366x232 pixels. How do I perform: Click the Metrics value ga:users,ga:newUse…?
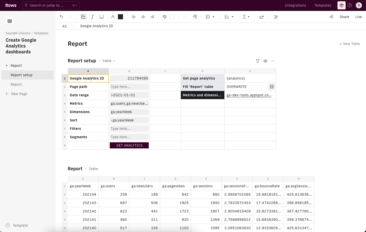129,103
